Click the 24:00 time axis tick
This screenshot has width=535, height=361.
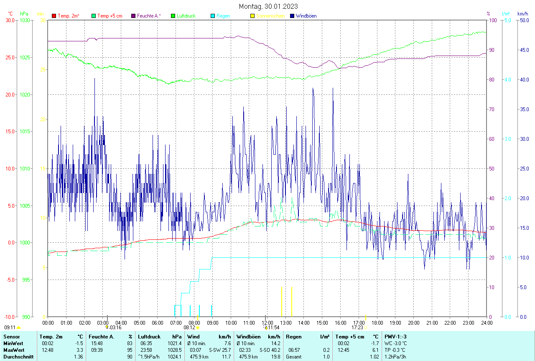pos(487,323)
